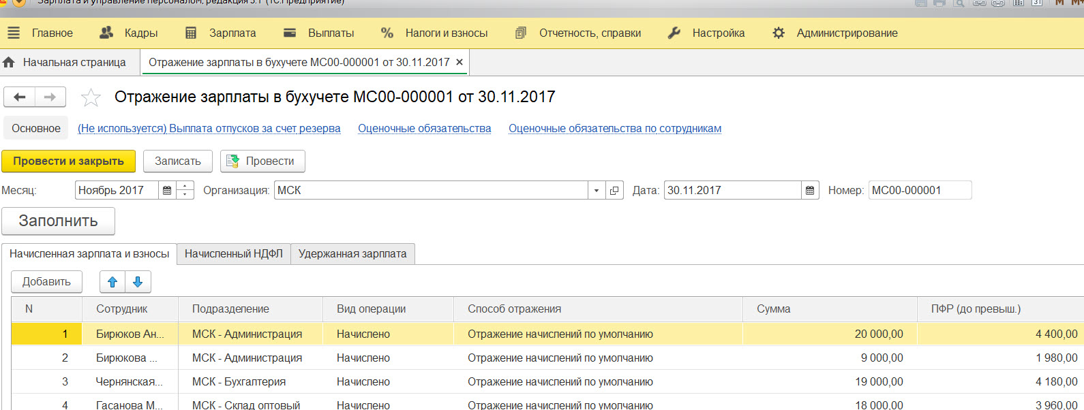Open Оценочные обязательства по сотрудникам link

614,129
